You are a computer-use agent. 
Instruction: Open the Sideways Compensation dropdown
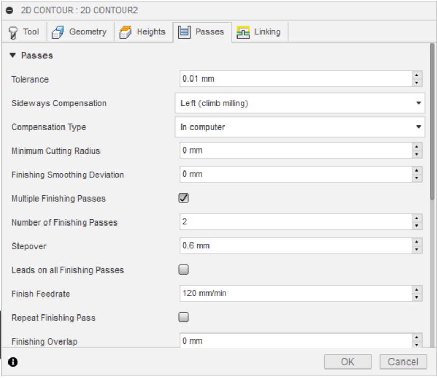coord(300,103)
